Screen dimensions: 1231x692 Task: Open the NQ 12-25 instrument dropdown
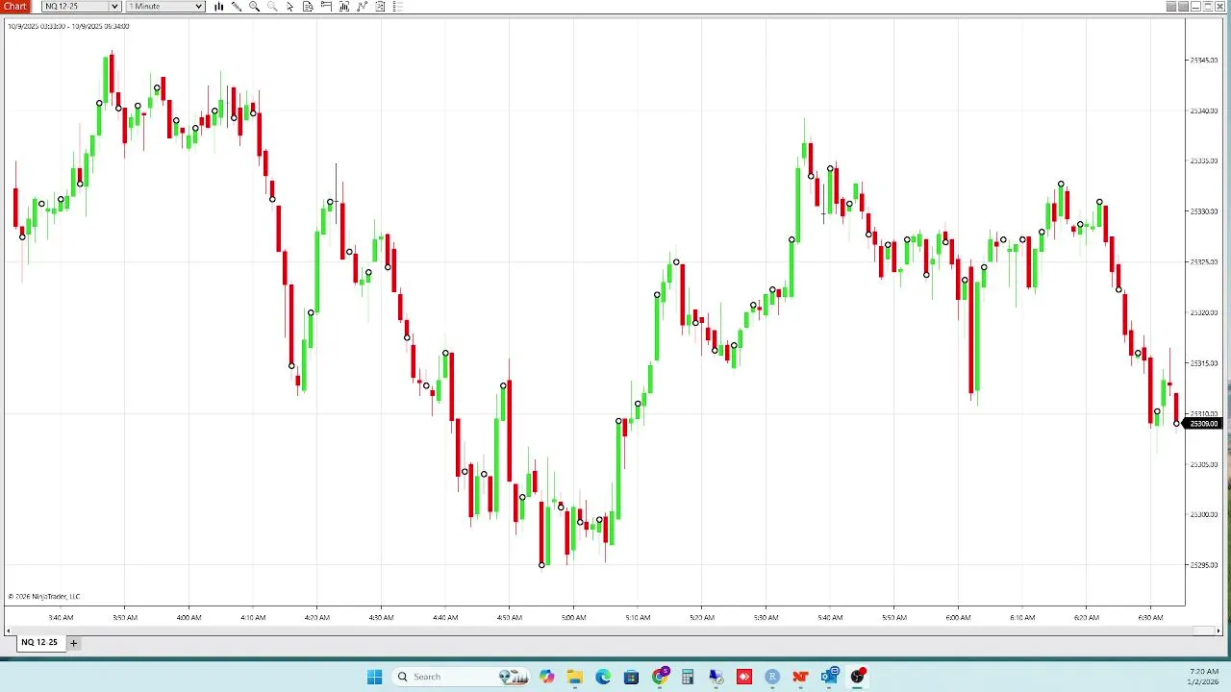coord(81,7)
